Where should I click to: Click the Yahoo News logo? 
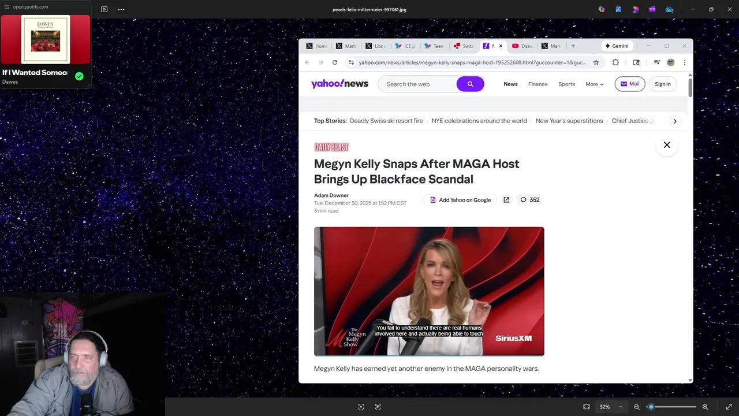coord(339,84)
